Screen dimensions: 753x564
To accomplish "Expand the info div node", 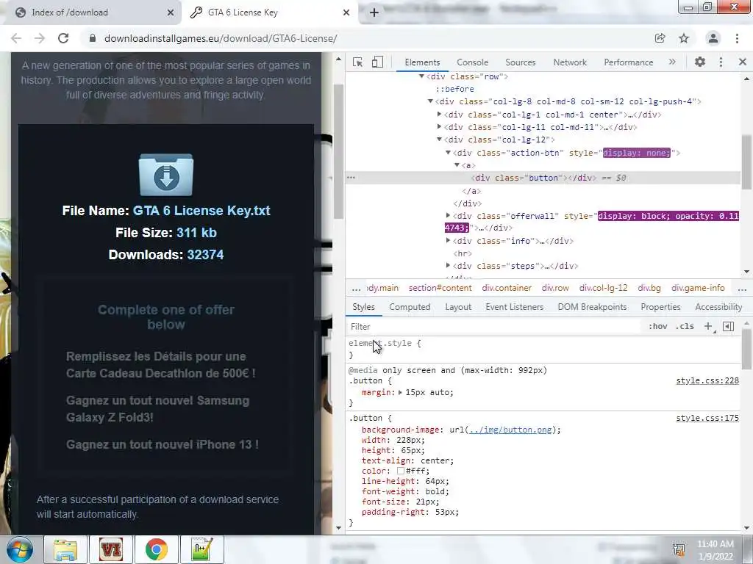I will pos(448,241).
